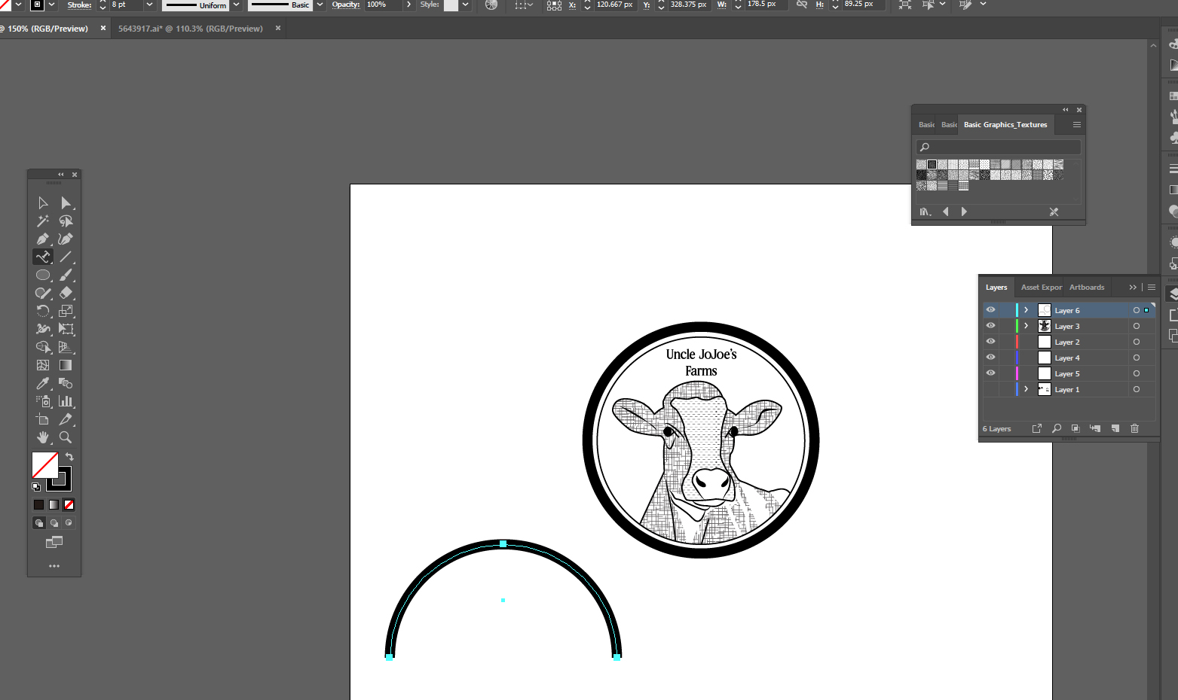
Task: Choose the Gradient tool
Action: pos(66,365)
